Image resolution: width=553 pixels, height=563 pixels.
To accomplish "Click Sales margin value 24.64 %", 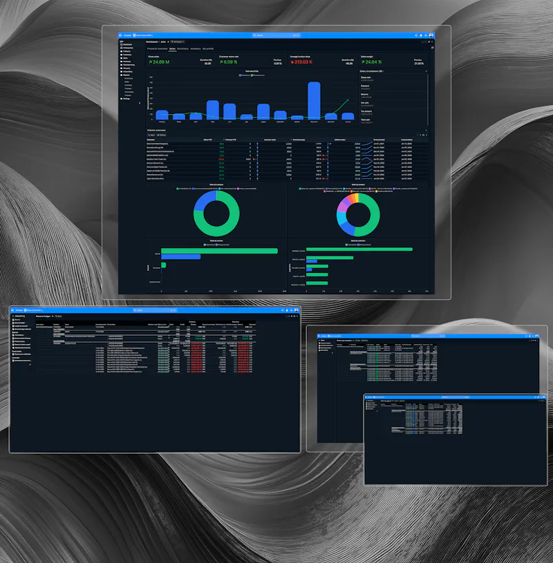I will [371, 61].
